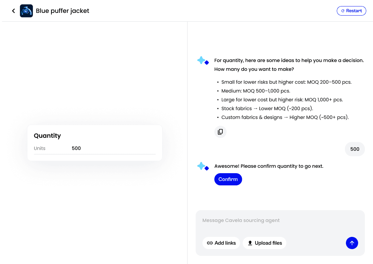The height and width of the screenshot is (264, 373).
Task: Open the blue puffer jacket thumbnail image
Action: (26, 11)
